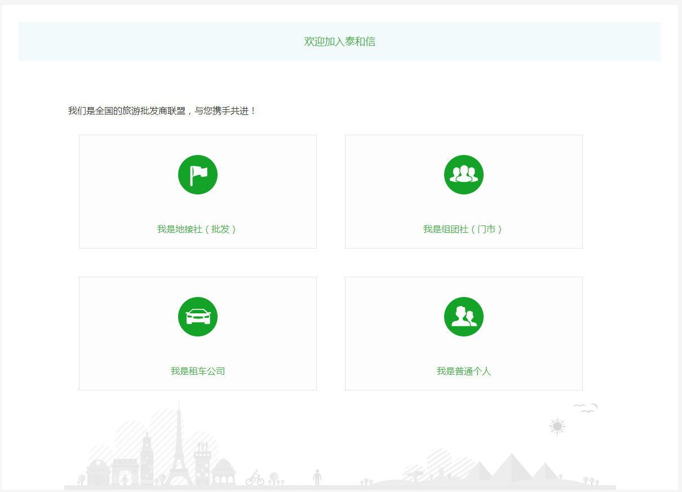
Task: Click the sun illustration near the birds
Action: click(557, 427)
